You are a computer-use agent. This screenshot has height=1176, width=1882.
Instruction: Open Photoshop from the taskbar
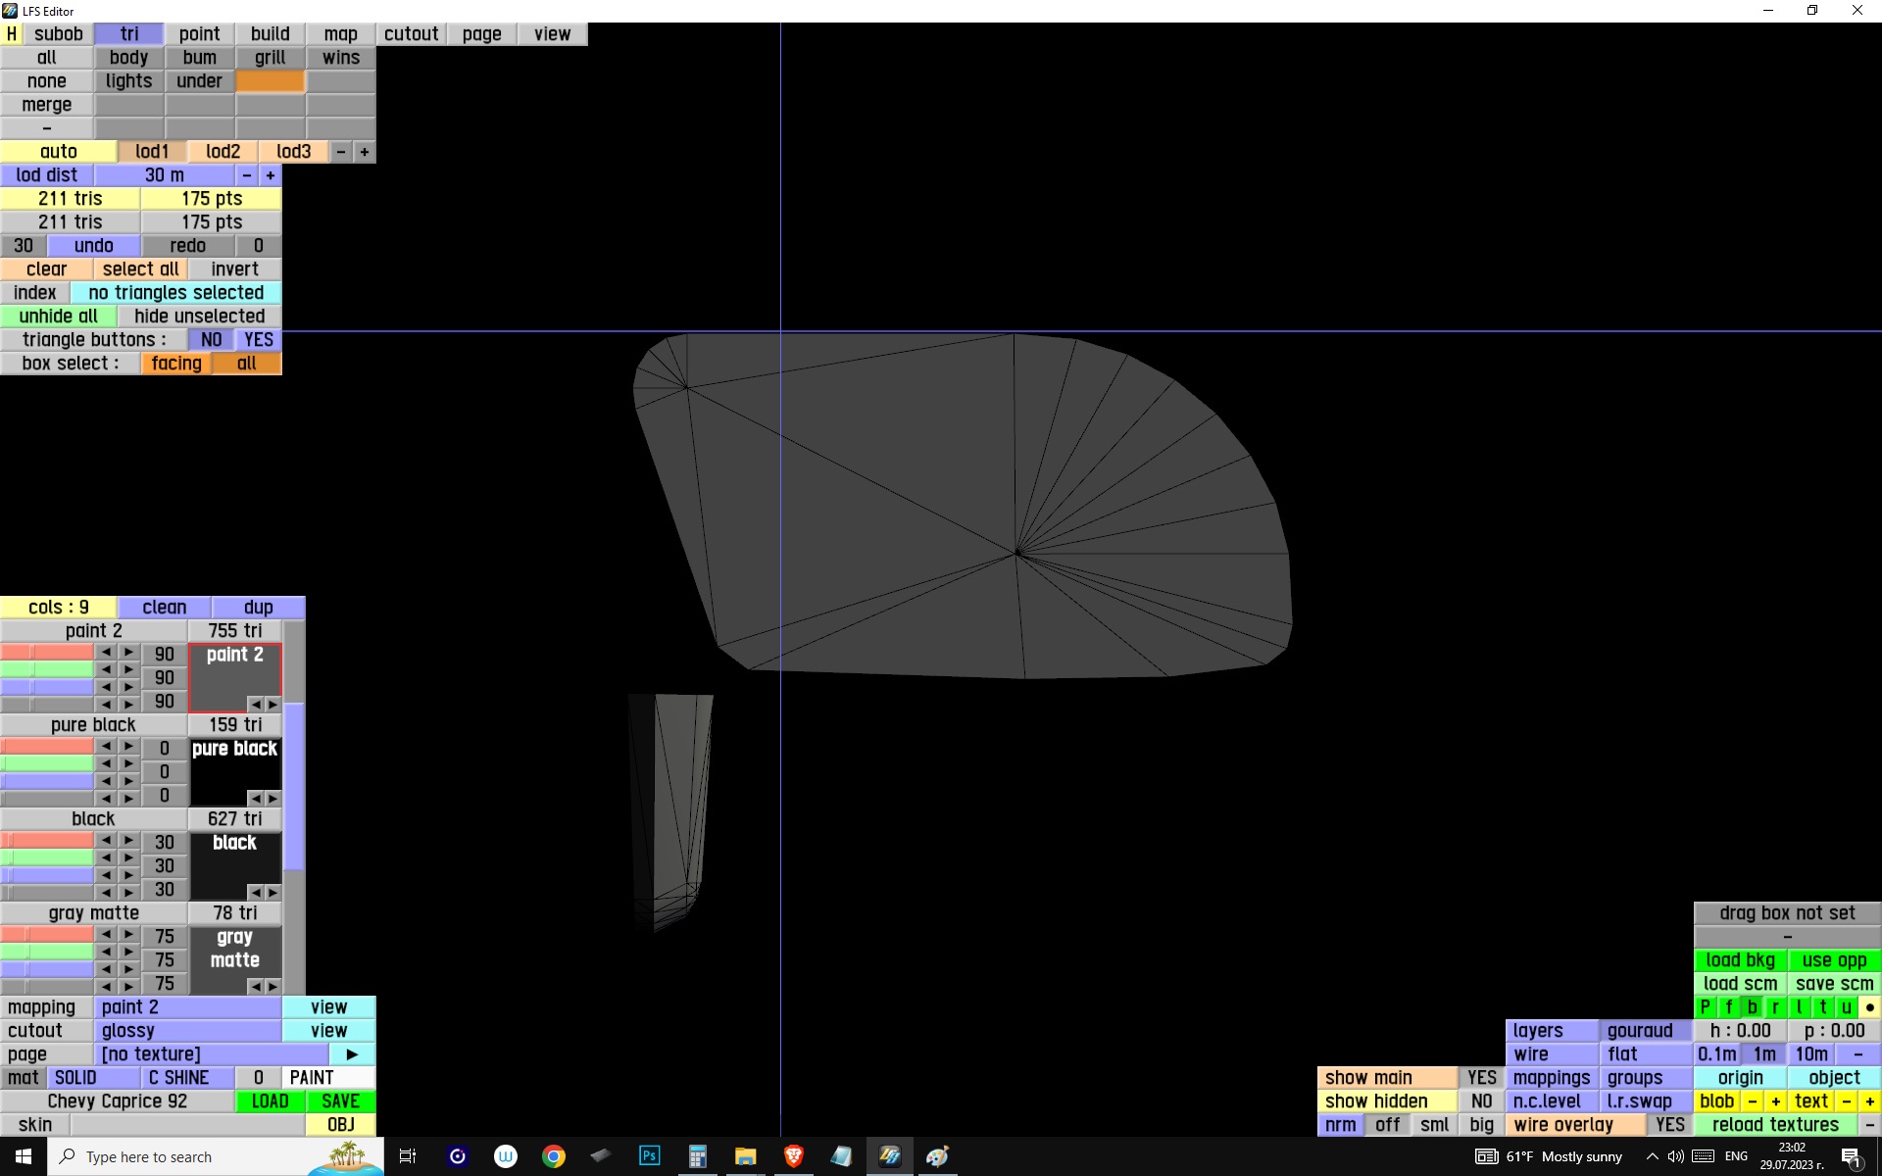649,1156
